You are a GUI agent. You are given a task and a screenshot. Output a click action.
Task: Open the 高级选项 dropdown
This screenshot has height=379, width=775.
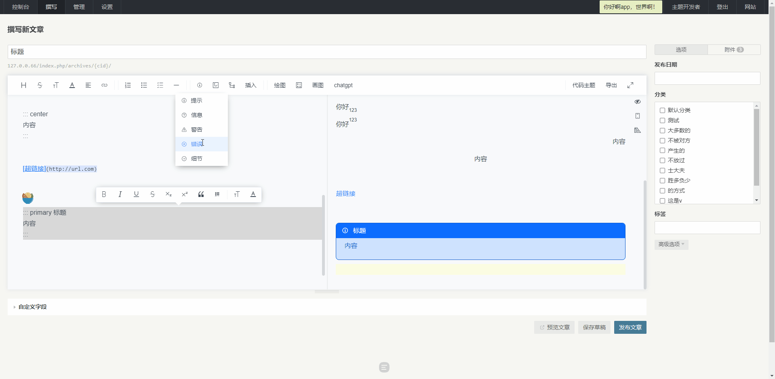(x=671, y=244)
